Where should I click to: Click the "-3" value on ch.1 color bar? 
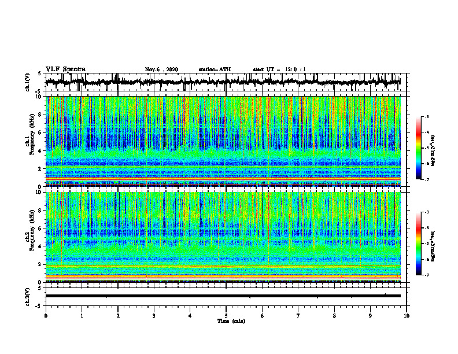[426, 116]
